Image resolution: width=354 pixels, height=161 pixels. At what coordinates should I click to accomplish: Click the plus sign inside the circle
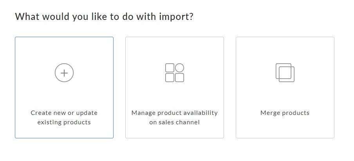pos(64,73)
